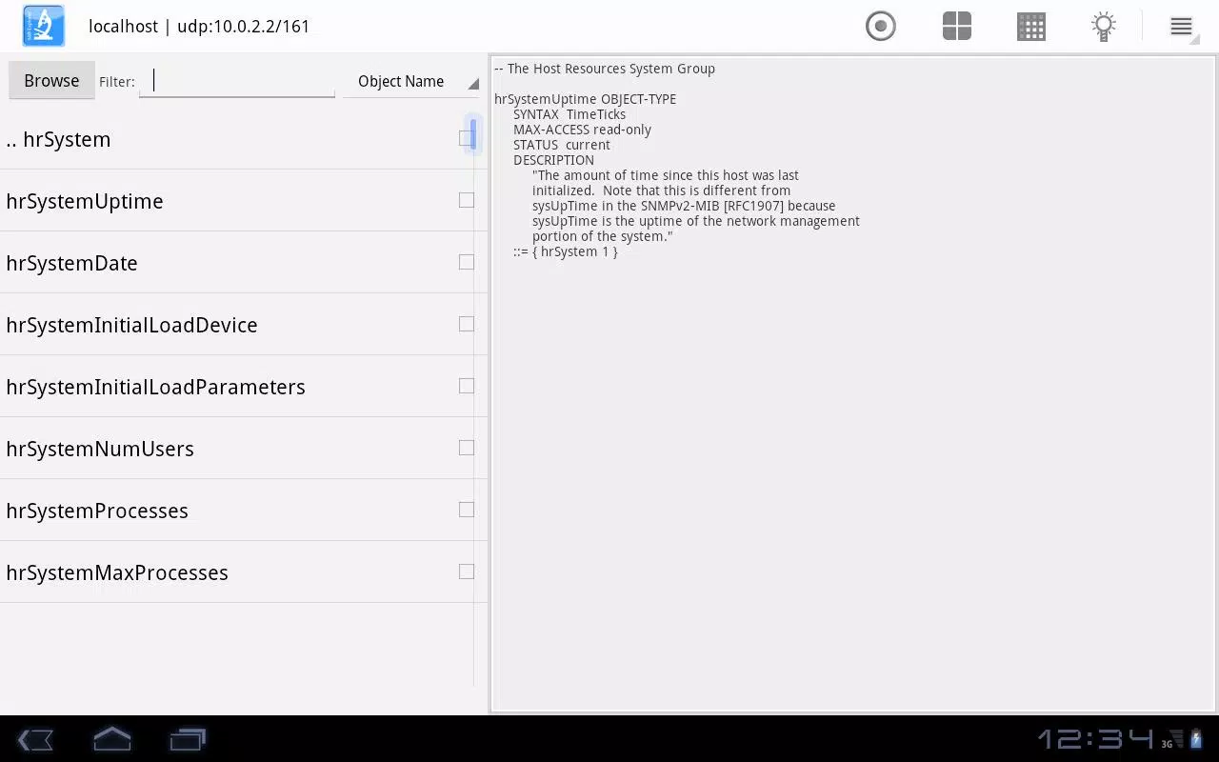Click the lightbulb icon in top bar
The height and width of the screenshot is (762, 1219).
(x=1104, y=26)
